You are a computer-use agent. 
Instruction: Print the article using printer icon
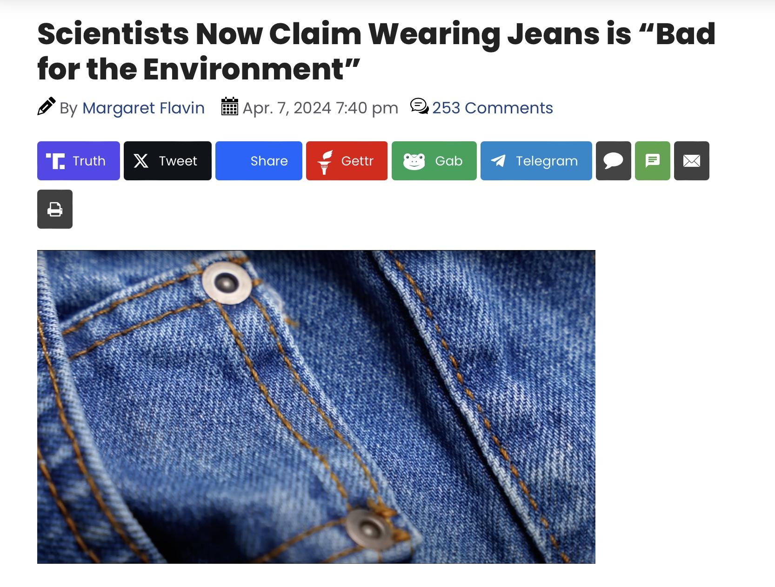[55, 209]
